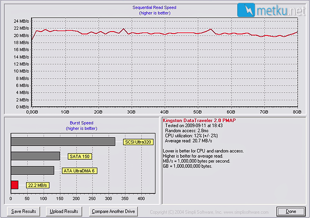The image size is (310, 218).
Task: Select the Tested on 2009-09-11 line
Action: click(194, 126)
